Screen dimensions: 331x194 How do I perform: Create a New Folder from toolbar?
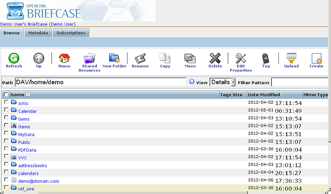tap(114, 59)
